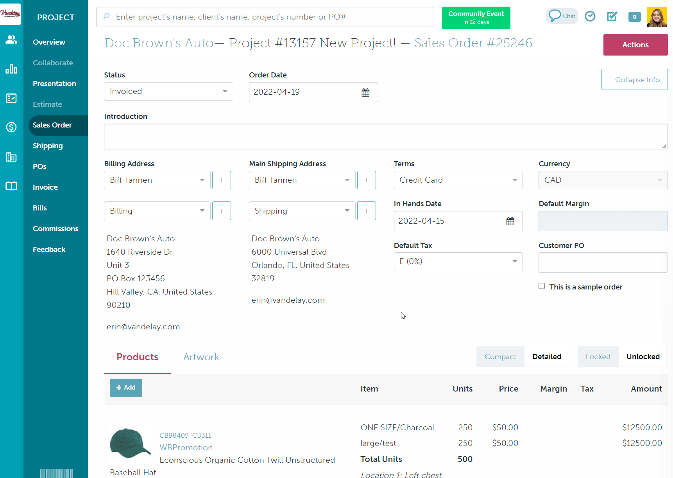
Task: Follow the WBPromotion product link
Action: (x=186, y=447)
